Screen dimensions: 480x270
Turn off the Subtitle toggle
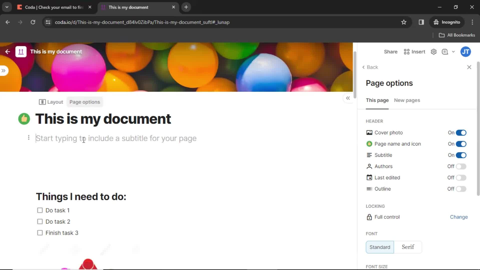[x=461, y=155]
